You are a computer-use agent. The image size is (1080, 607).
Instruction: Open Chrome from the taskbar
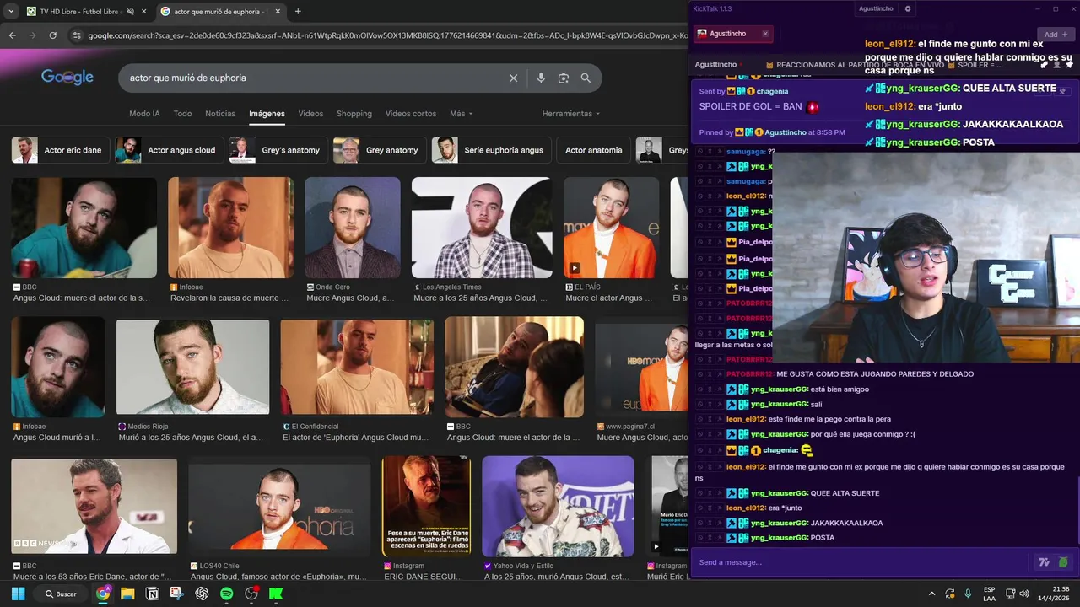[103, 594]
